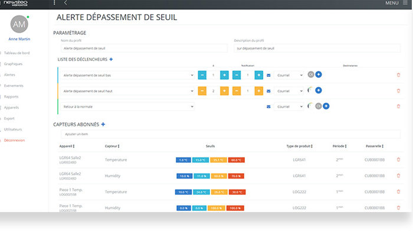
Task: Click the Déconnexion link
Action: [14, 140]
